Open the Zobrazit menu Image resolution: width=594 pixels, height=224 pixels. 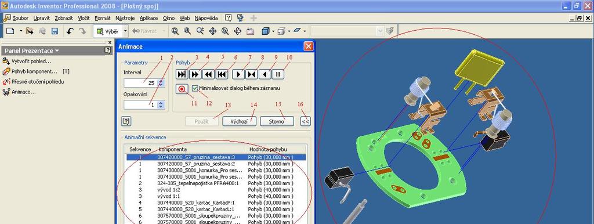pos(64,18)
